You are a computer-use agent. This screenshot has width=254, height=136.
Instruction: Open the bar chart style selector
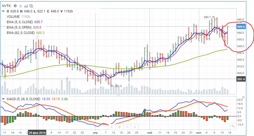coord(26,5)
